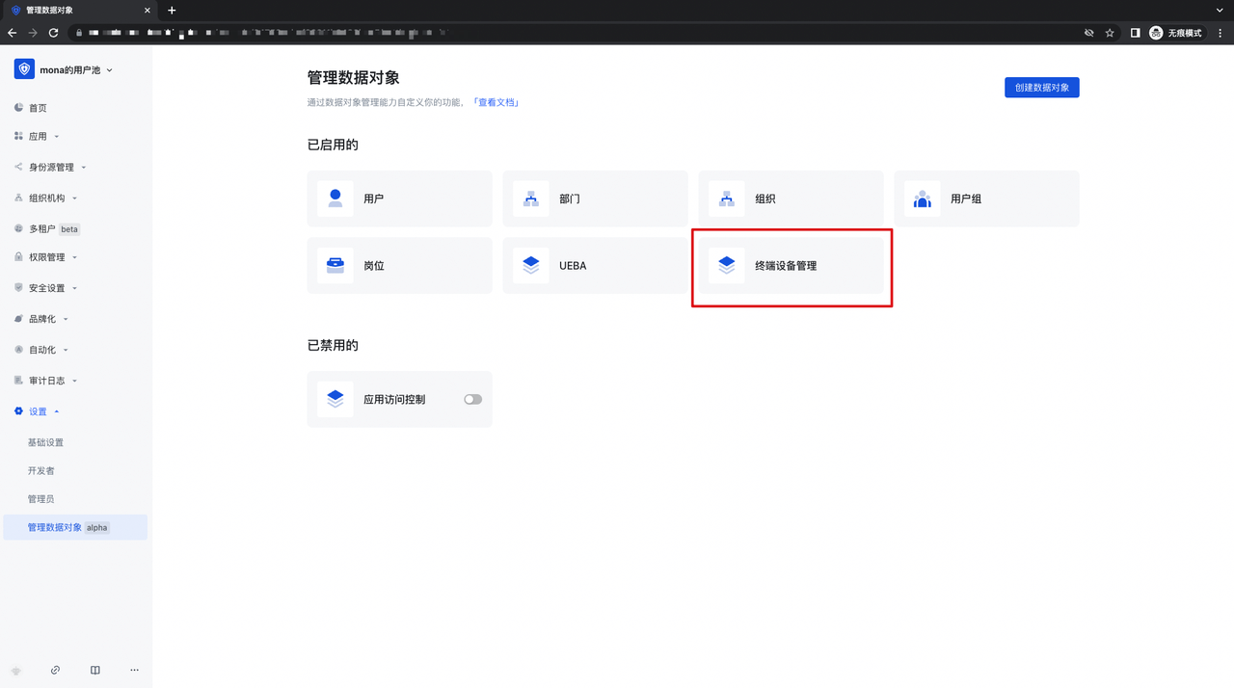
Task: Click the 创建数据对象 button
Action: [x=1041, y=88]
